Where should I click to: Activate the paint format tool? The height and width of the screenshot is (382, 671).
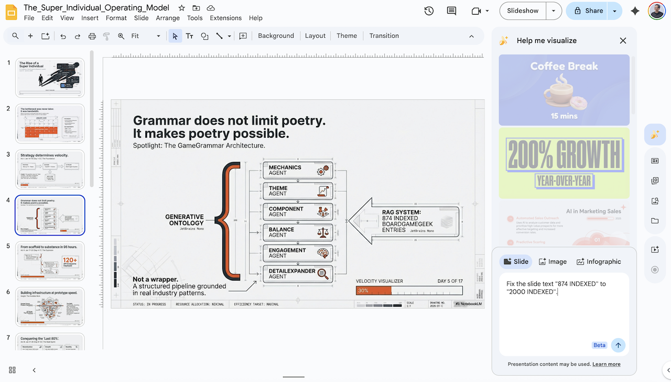point(106,36)
